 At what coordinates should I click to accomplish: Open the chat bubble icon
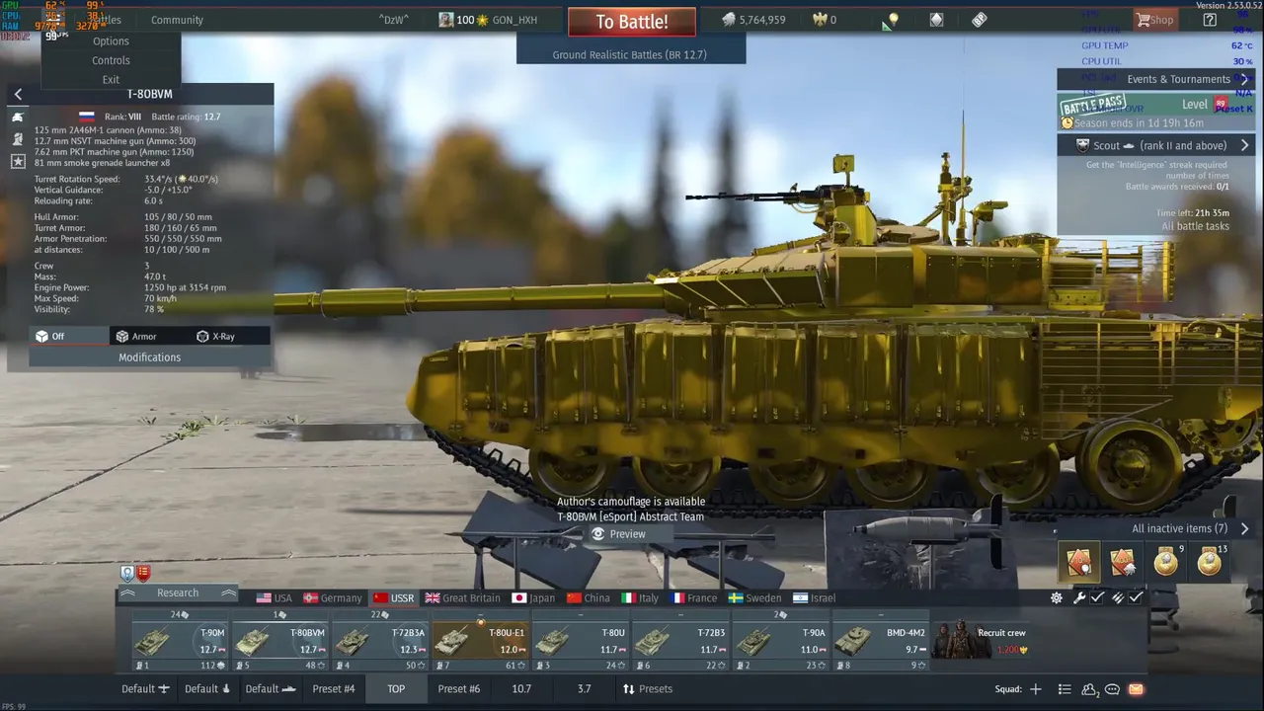(x=1113, y=689)
